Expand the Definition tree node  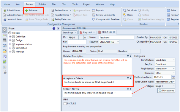(x=10, y=37)
